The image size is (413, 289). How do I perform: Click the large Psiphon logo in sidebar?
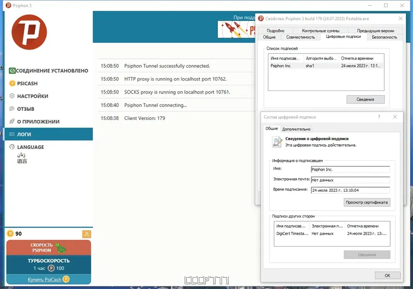coord(29,32)
